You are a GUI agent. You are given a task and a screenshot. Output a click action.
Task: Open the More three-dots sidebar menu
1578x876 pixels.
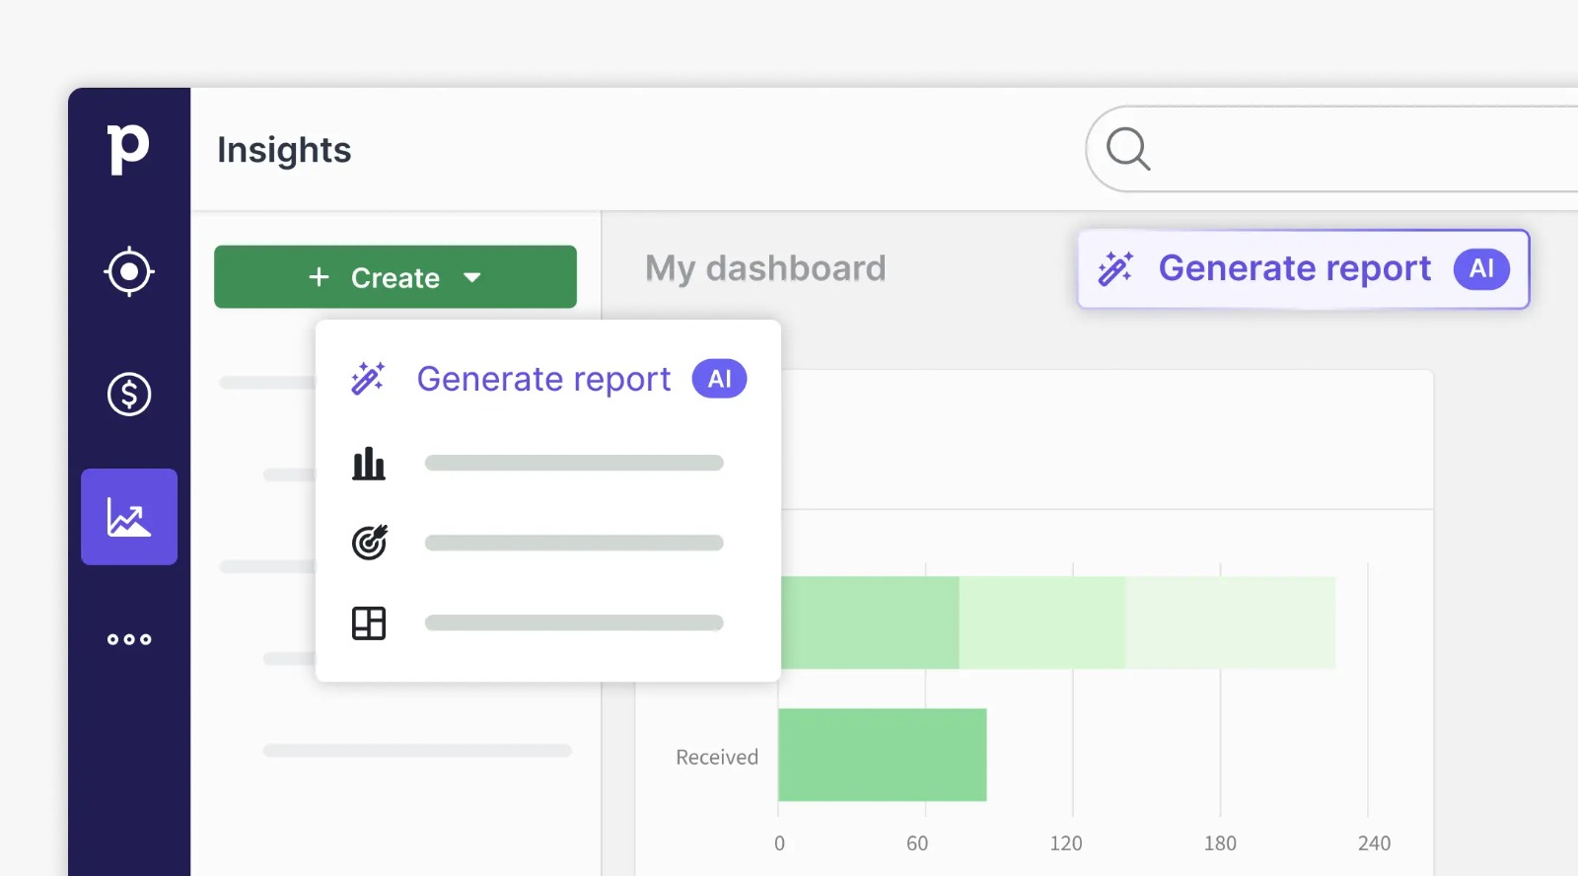coord(129,639)
